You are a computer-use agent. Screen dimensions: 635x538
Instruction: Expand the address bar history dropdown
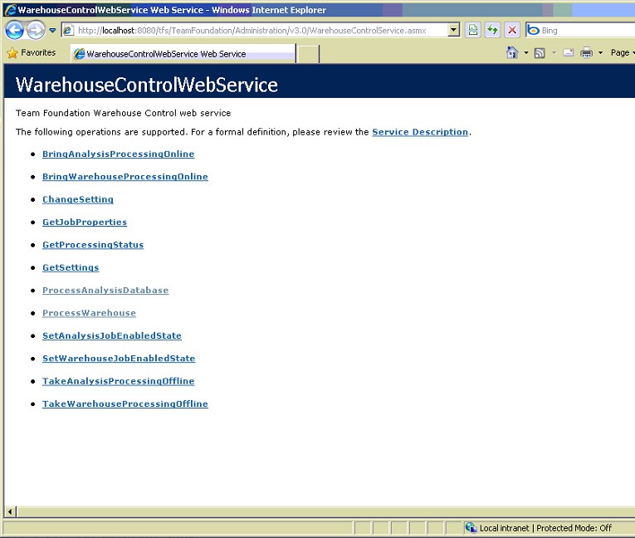pyautogui.click(x=453, y=30)
